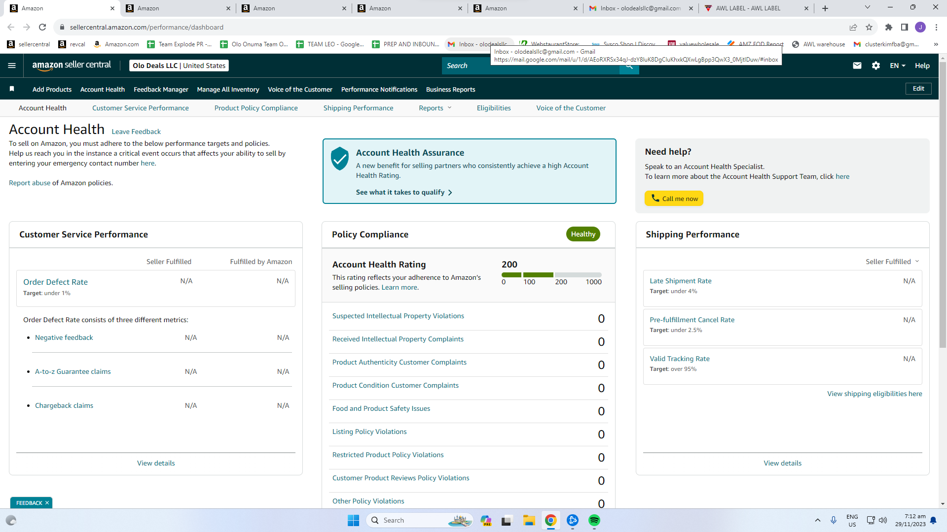The image size is (947, 532).
Task: Open the EN language dropdown
Action: 898,66
